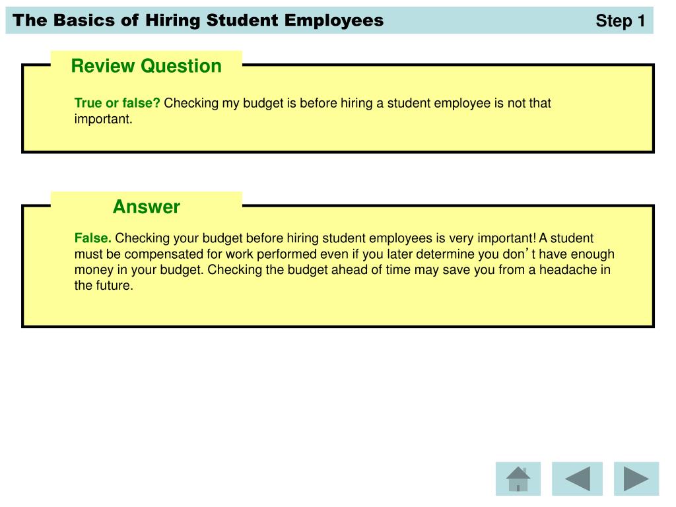Select the line starting 'must be compensated for work'
676x507 pixels.
pyautogui.click(x=344, y=254)
